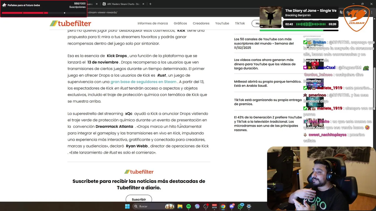Open article 'Los vídeos cortos ahora generan más dinero'

coord(265,64)
